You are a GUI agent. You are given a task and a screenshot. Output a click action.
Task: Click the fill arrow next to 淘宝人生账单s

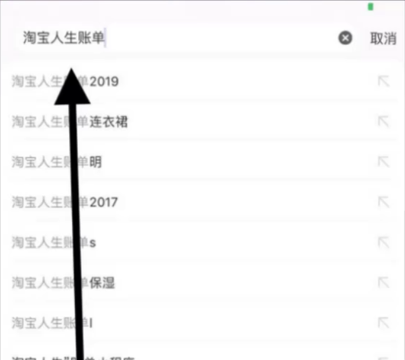[384, 242]
